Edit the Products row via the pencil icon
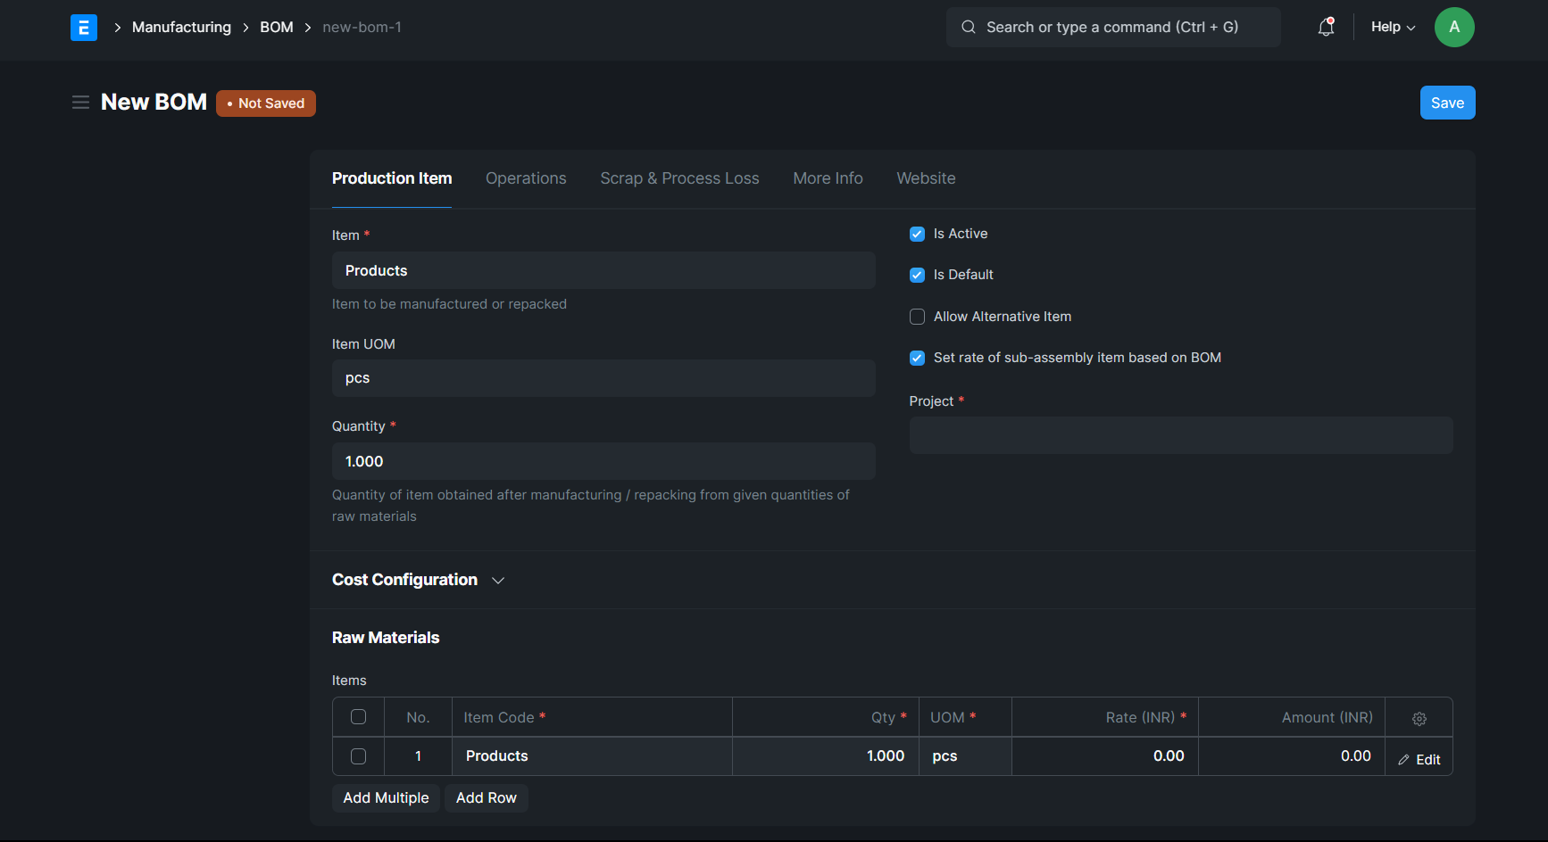 [1419, 759]
